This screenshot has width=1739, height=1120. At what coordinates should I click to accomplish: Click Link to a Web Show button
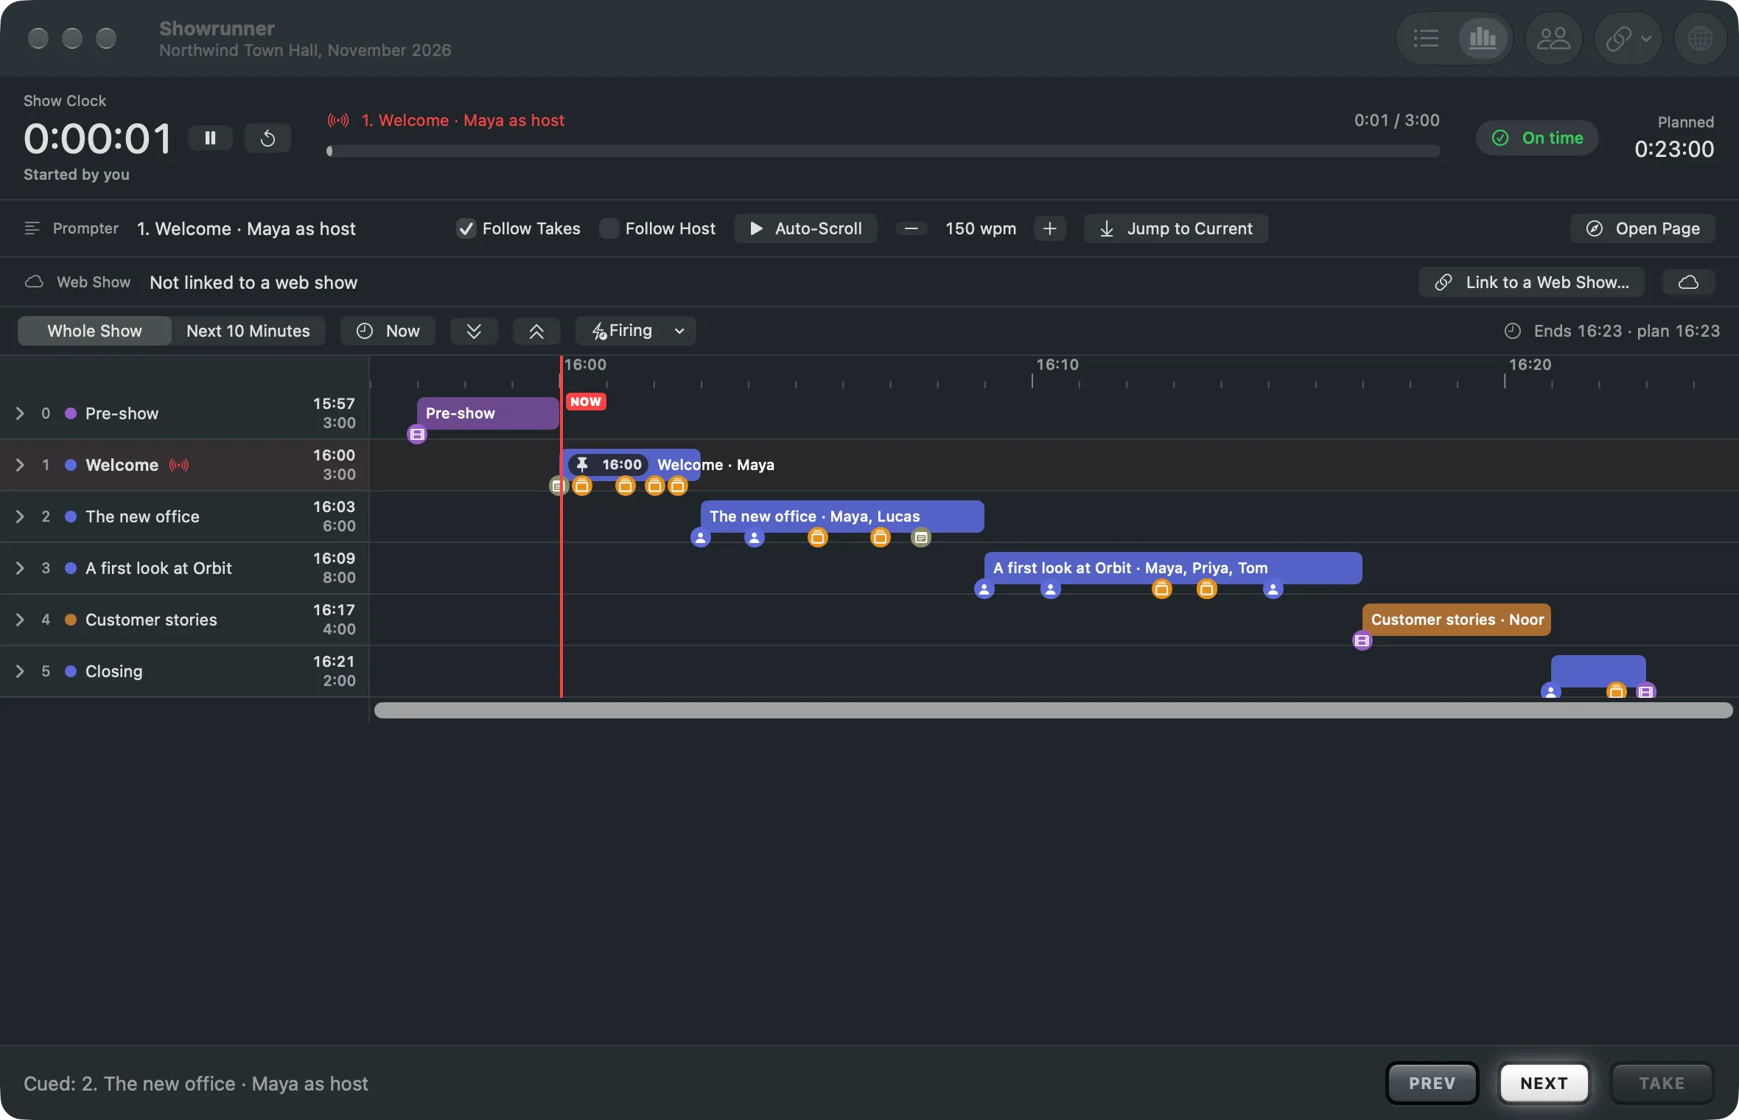coord(1531,282)
